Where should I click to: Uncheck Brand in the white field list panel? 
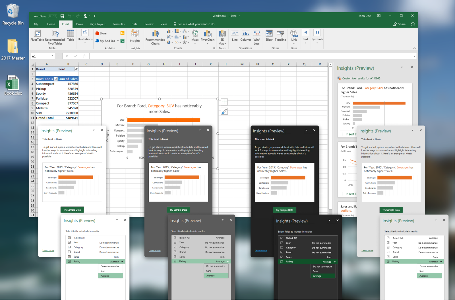[69, 252]
